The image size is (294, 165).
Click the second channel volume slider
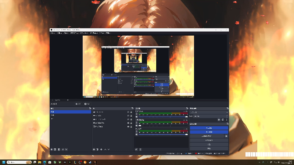tap(163, 126)
